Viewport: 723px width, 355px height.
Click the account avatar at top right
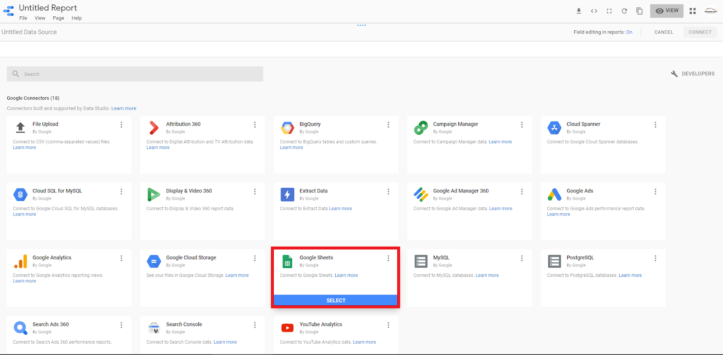click(x=711, y=11)
